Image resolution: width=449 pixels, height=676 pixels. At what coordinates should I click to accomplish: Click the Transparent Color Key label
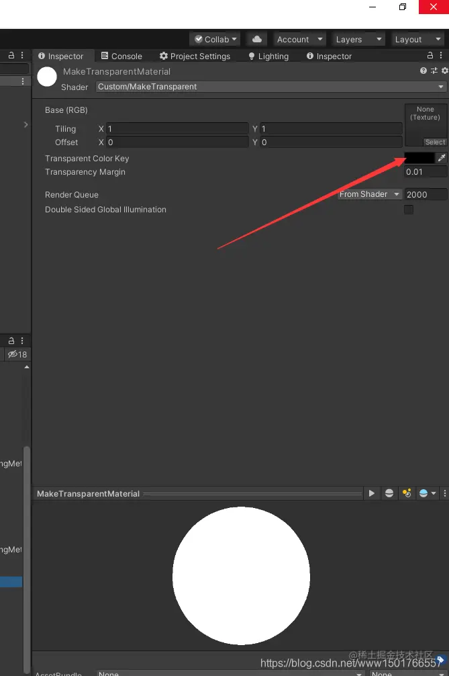tap(87, 158)
